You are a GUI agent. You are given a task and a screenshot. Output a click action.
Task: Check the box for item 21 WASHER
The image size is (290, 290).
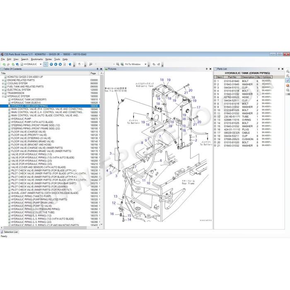(215, 145)
